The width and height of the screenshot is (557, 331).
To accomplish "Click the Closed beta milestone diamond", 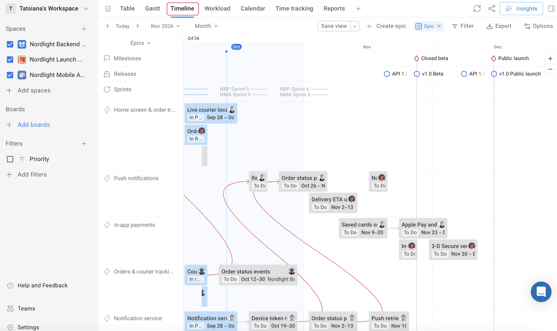I will (x=417, y=58).
